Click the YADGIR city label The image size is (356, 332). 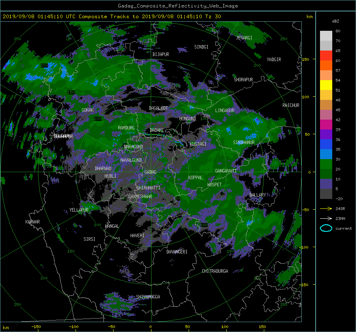coord(274,60)
